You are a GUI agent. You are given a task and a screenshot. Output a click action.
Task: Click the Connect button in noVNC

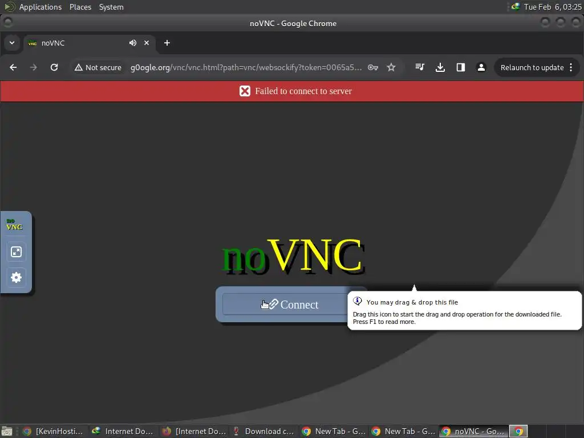[285, 305]
